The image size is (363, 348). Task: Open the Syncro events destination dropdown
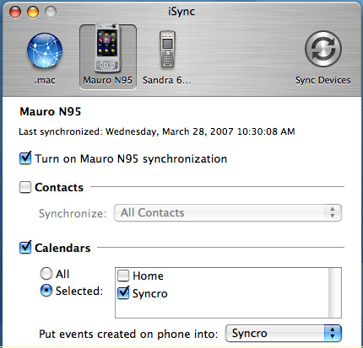pos(284,334)
